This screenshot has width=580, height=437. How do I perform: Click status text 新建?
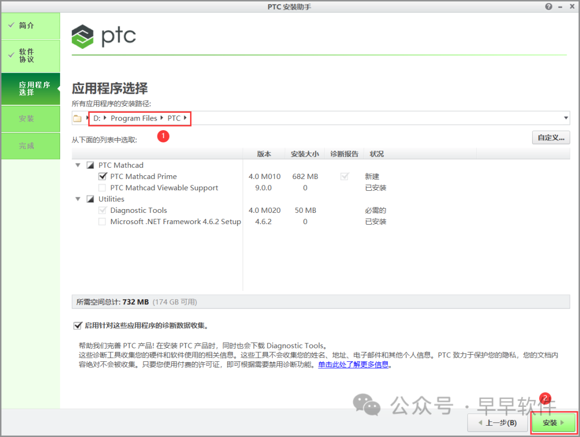coord(372,177)
